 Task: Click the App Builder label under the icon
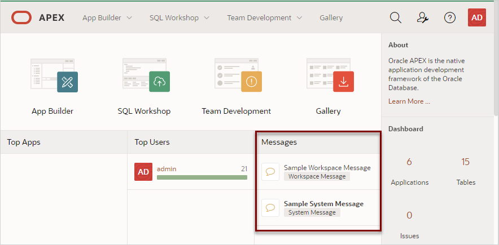click(52, 111)
